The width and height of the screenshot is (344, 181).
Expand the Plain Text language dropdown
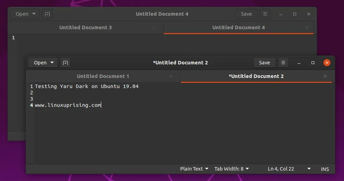(x=194, y=169)
